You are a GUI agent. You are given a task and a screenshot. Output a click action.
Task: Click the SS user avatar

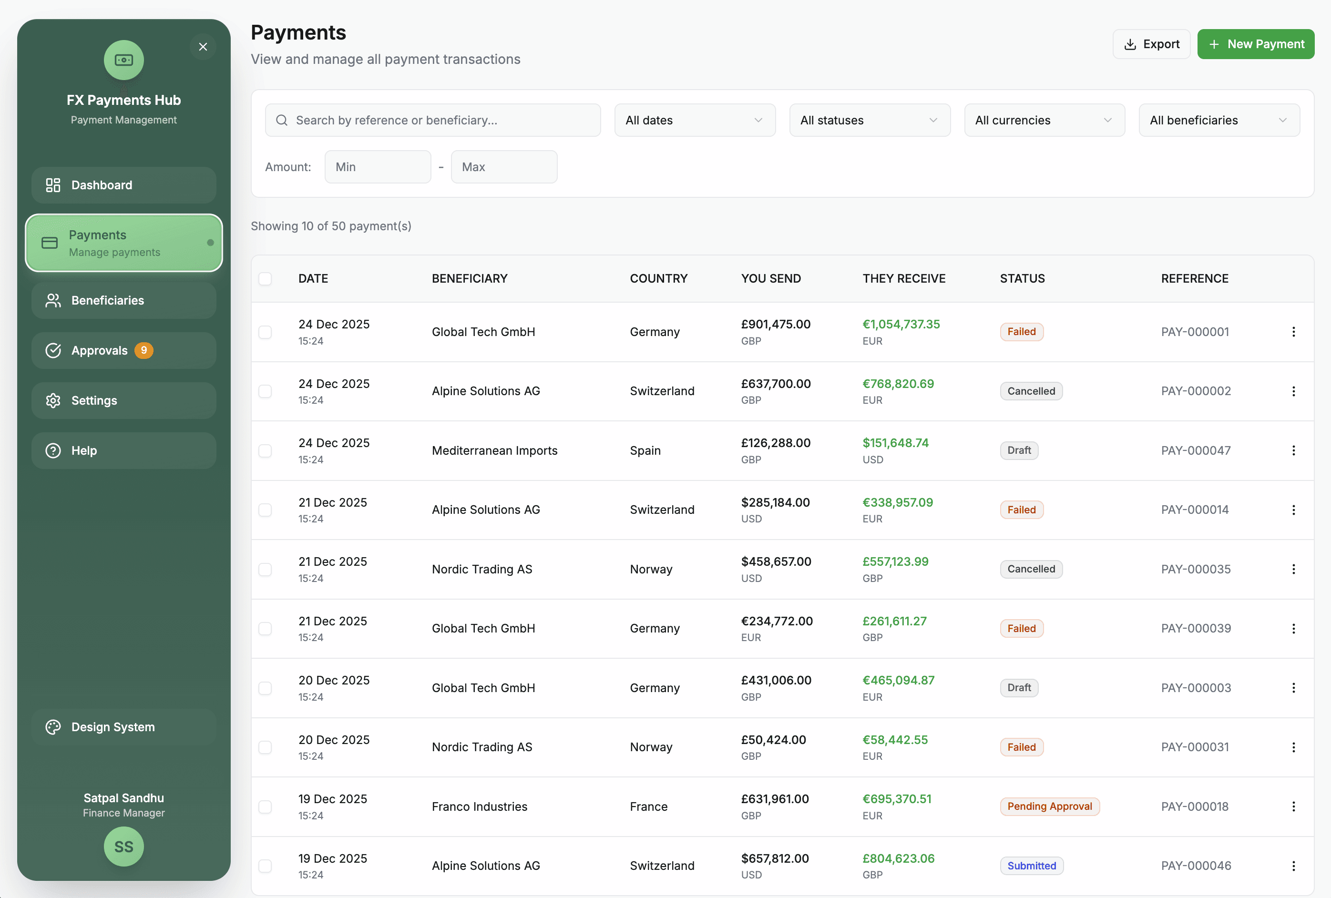123,847
